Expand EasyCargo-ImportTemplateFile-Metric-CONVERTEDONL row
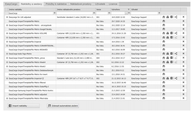The height and width of the screenshot is (113, 191). coord(7,46)
